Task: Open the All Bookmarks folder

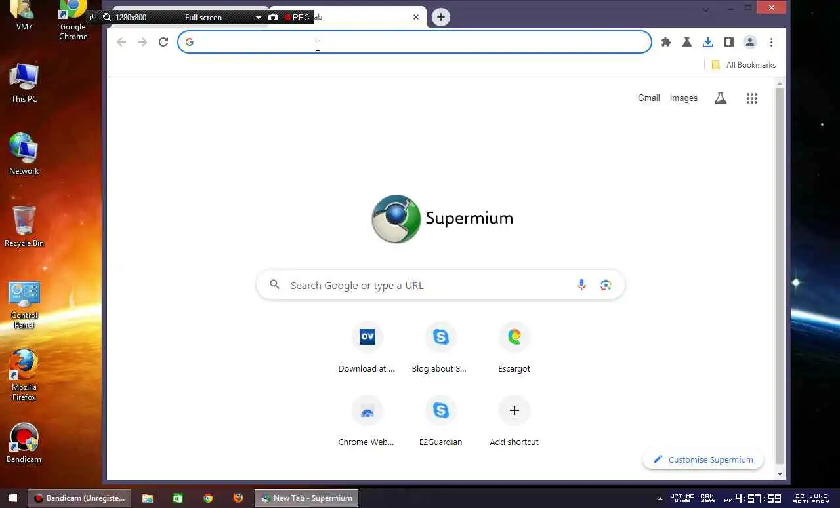Action: tap(744, 65)
